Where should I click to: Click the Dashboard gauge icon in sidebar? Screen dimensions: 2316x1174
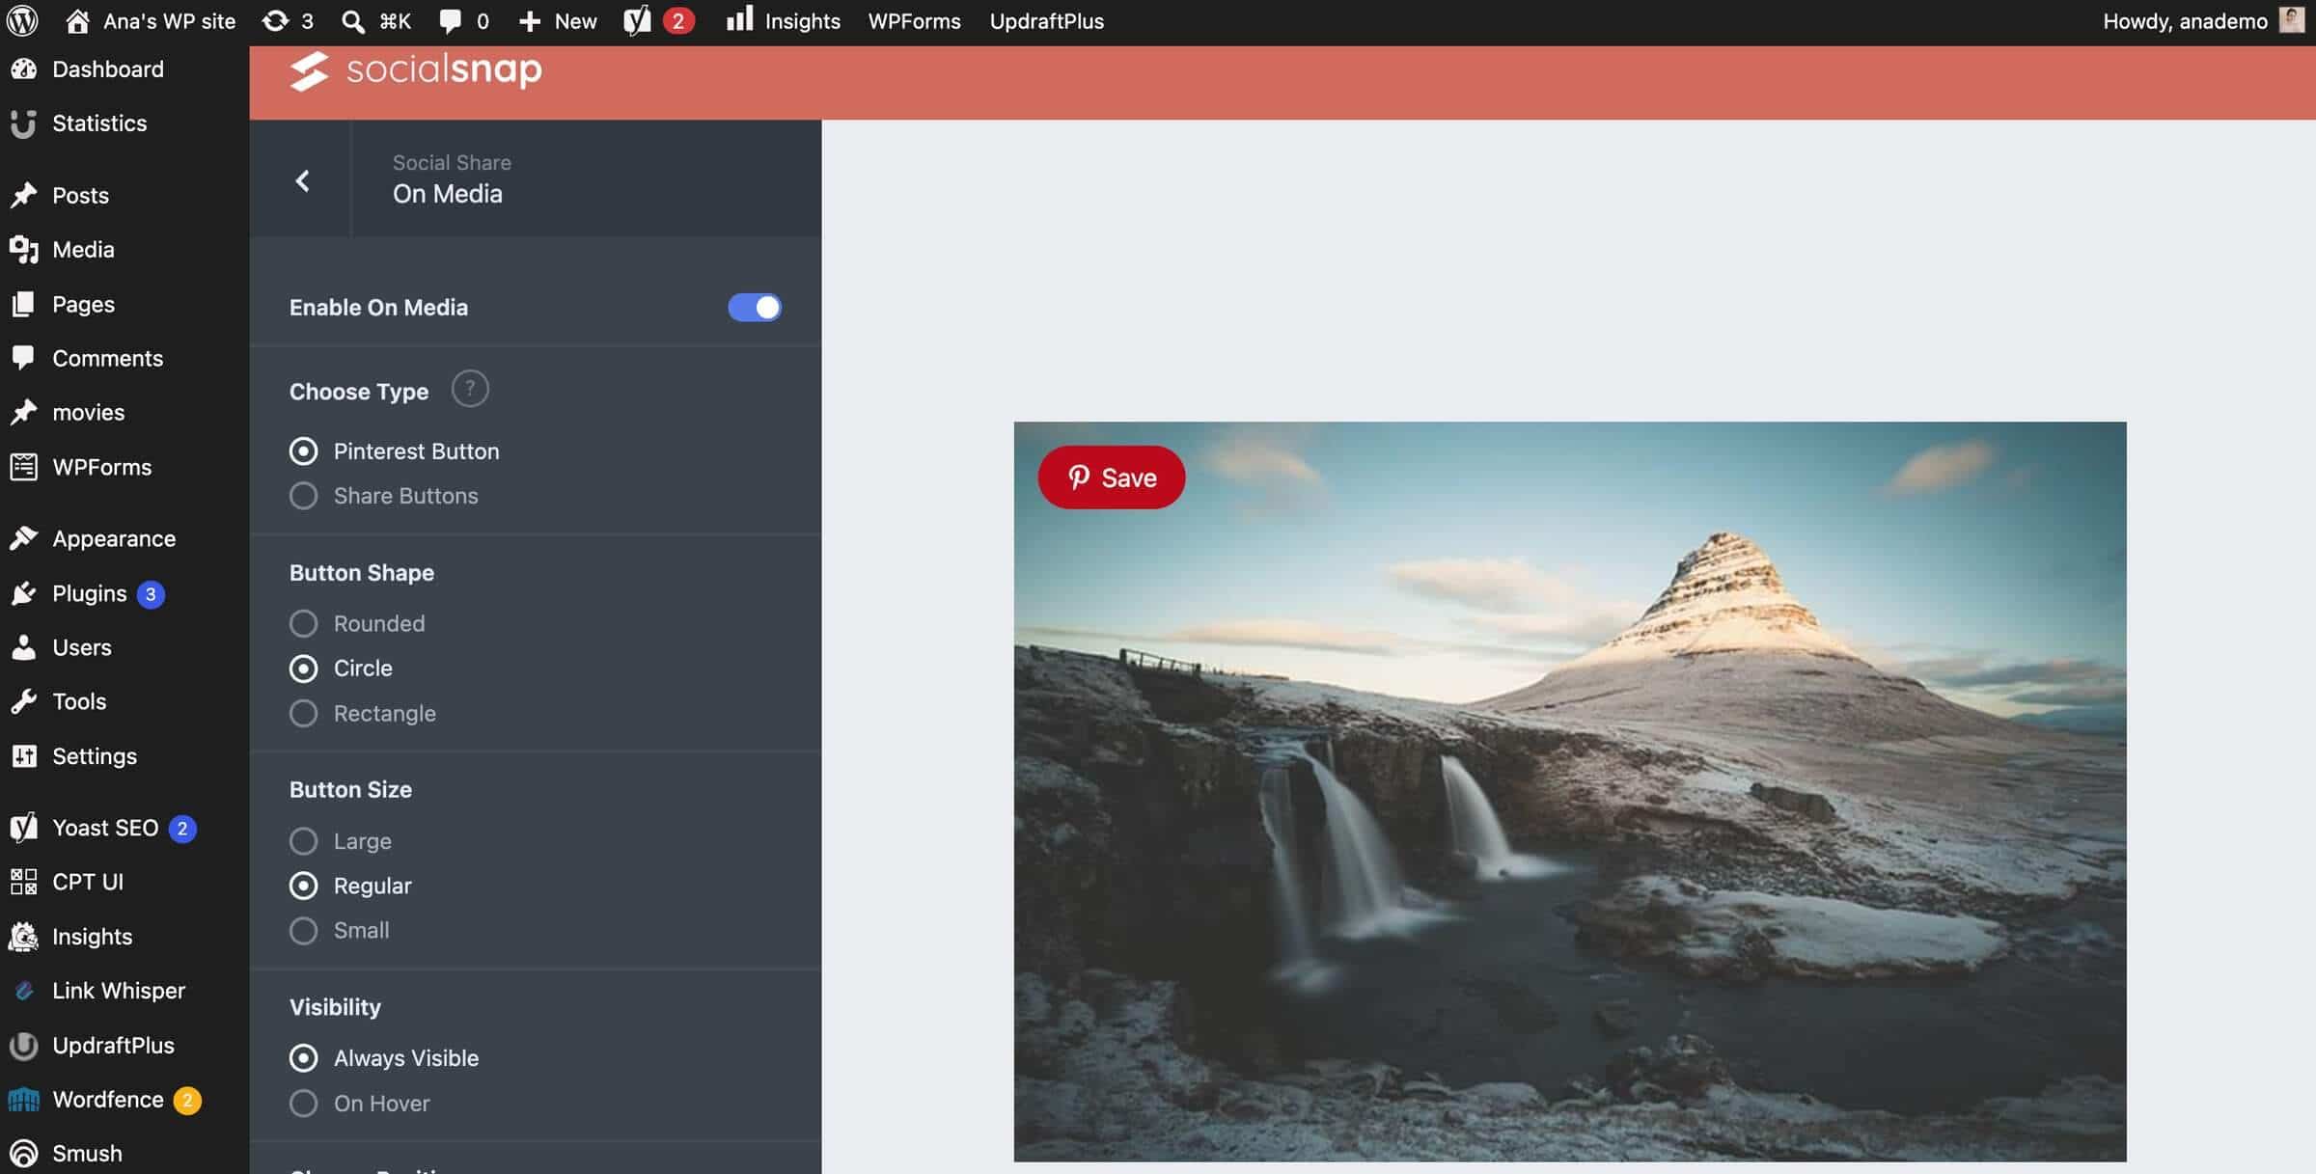[x=23, y=68]
